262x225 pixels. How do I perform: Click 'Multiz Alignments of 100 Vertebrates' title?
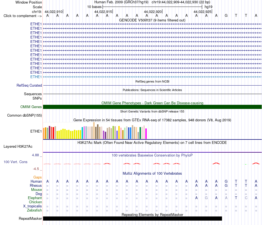tap(152, 174)
